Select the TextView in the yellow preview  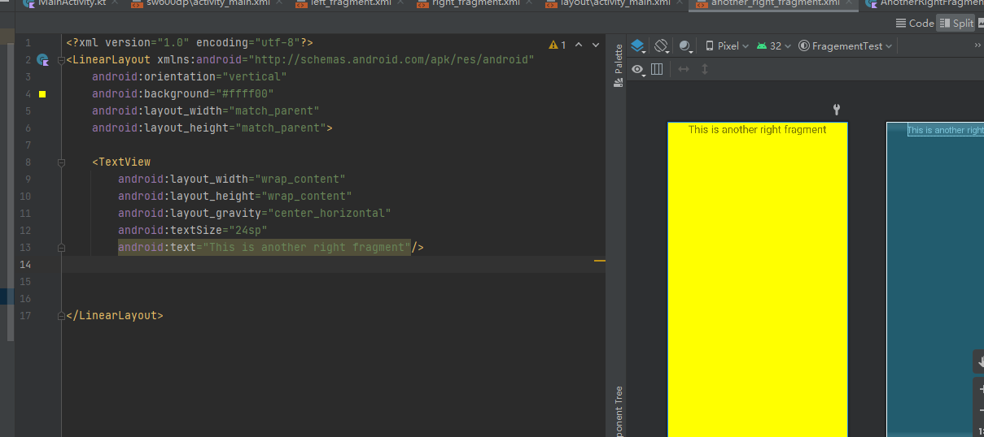pos(757,130)
